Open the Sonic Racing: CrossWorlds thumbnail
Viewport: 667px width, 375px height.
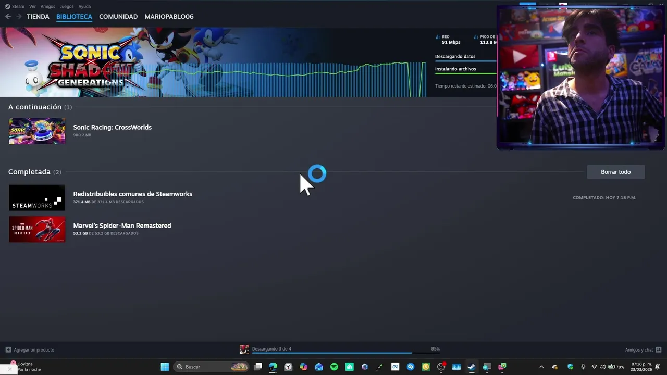click(37, 131)
